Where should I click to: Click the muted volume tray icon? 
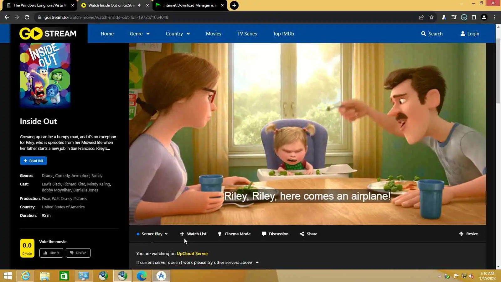(471, 276)
